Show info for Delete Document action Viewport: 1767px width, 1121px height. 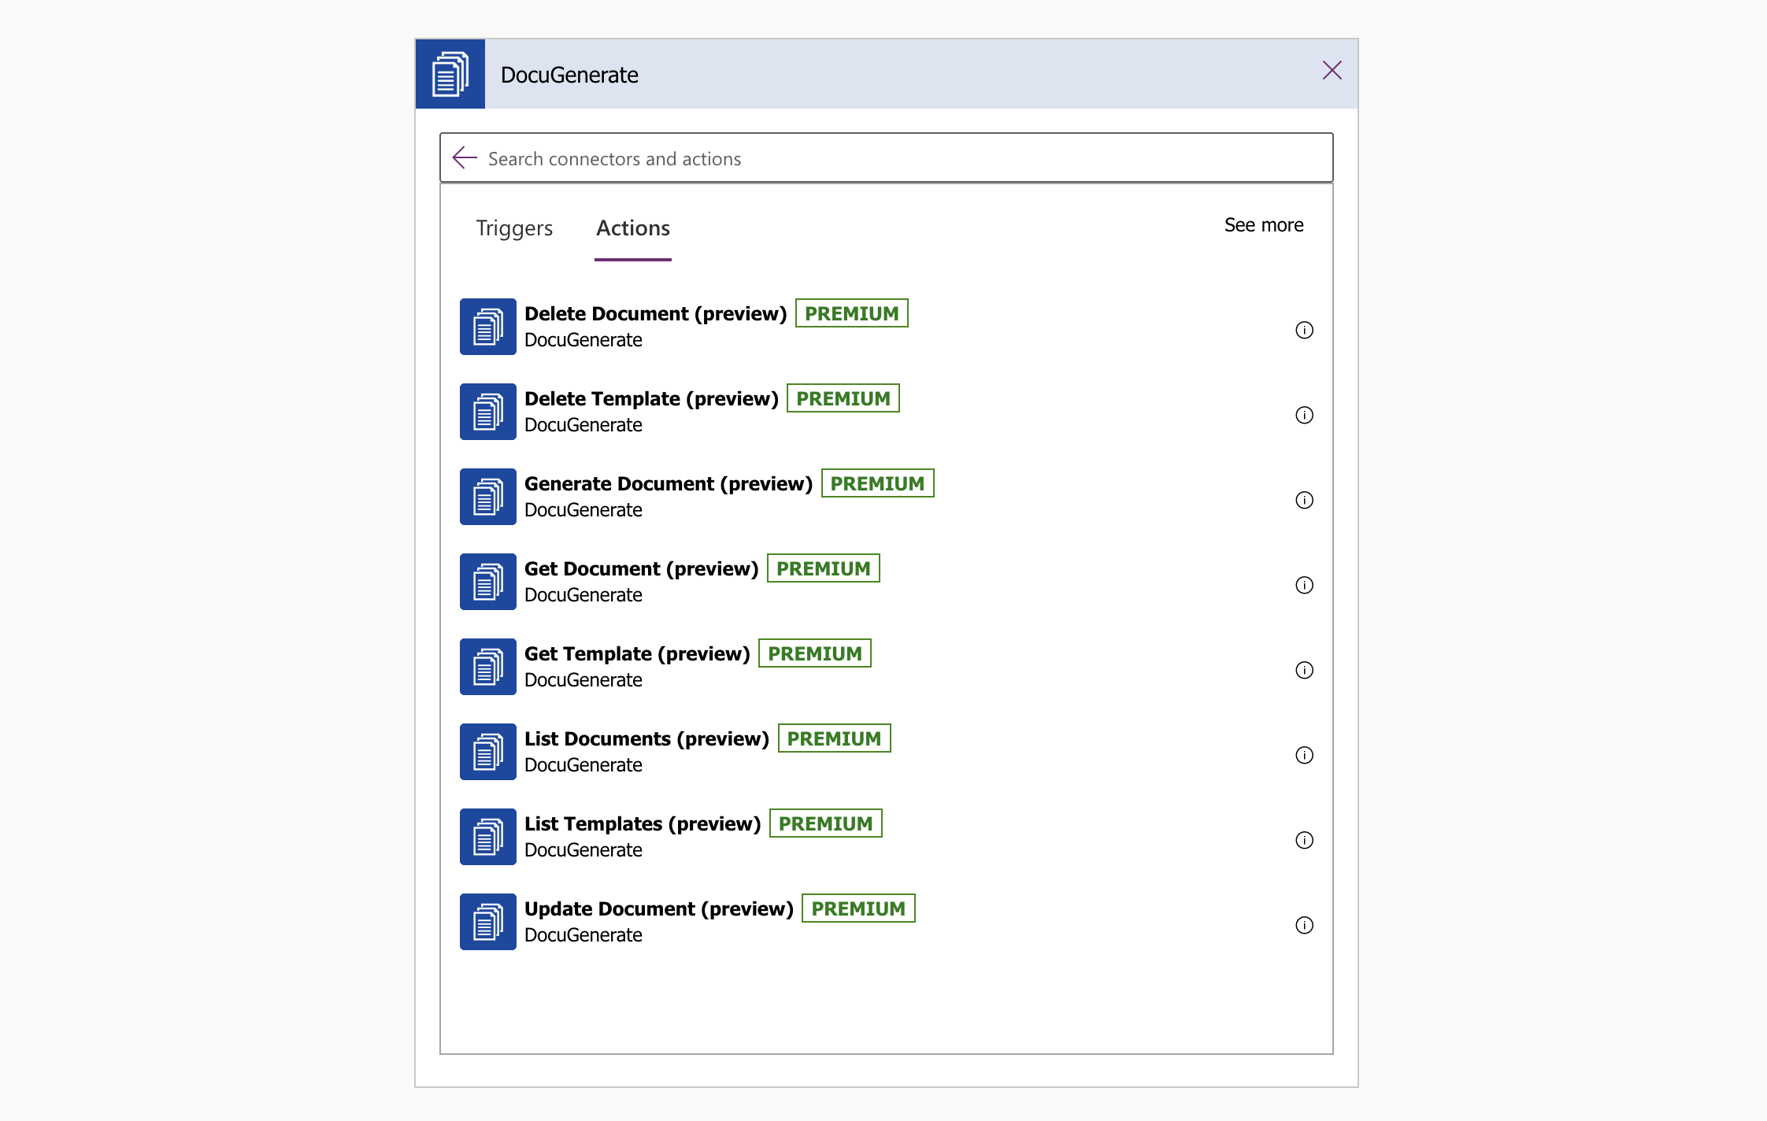pos(1304,330)
